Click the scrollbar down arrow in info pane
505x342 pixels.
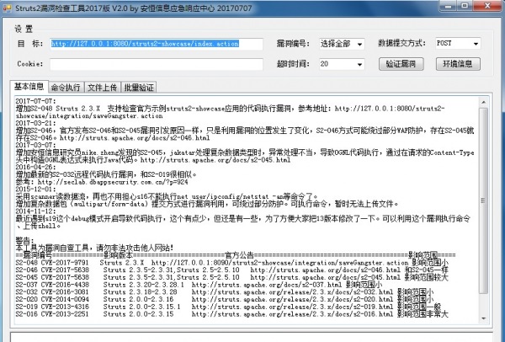point(483,318)
